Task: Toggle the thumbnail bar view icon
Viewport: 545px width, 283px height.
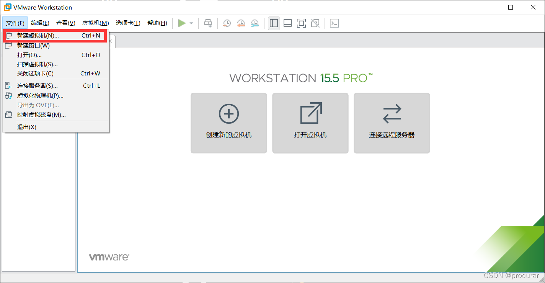Action: pos(287,23)
